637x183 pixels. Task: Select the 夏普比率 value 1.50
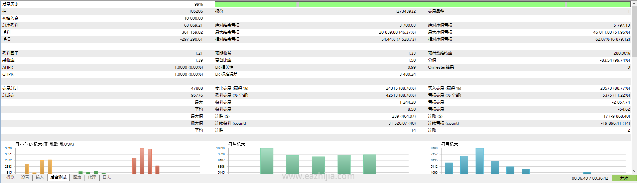tap(412, 60)
